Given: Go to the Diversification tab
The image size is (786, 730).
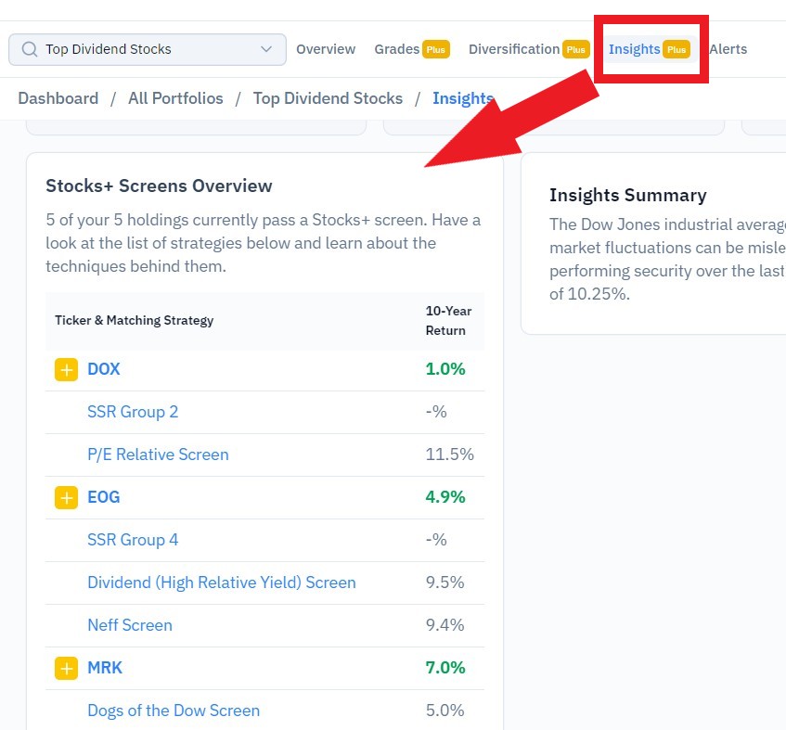Looking at the screenshot, I should [x=514, y=49].
